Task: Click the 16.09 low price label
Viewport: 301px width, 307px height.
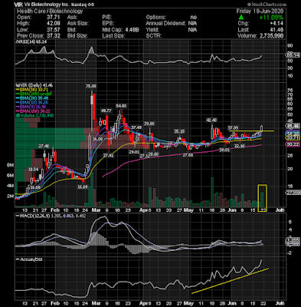Action: click(x=83, y=187)
